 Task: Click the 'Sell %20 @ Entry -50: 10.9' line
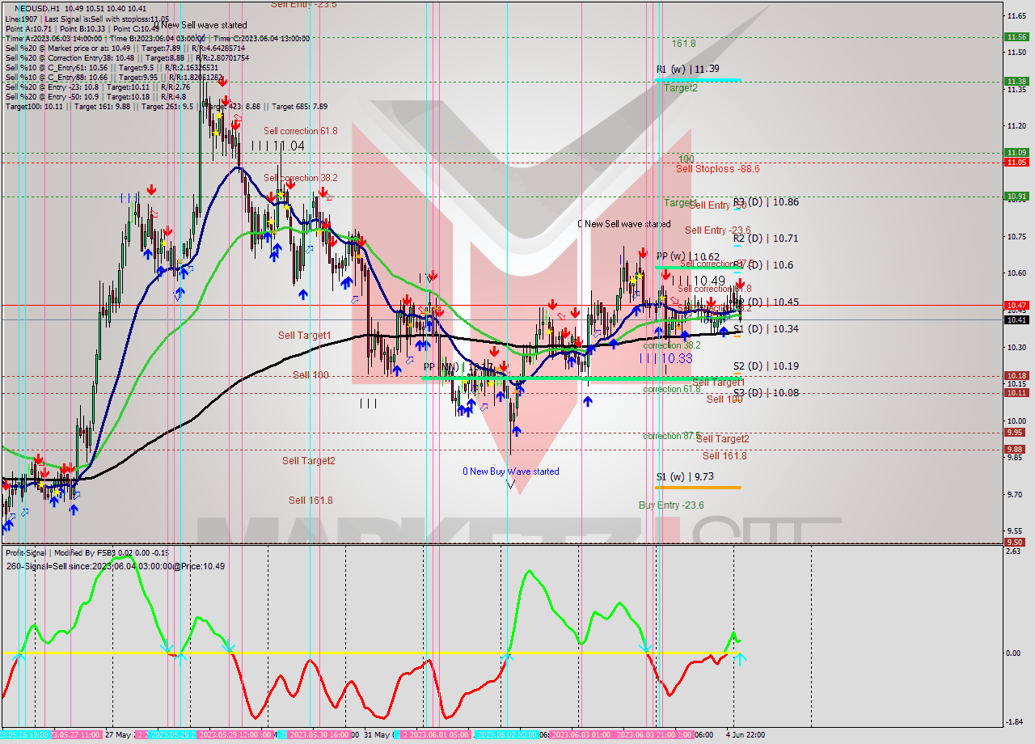[x=98, y=96]
